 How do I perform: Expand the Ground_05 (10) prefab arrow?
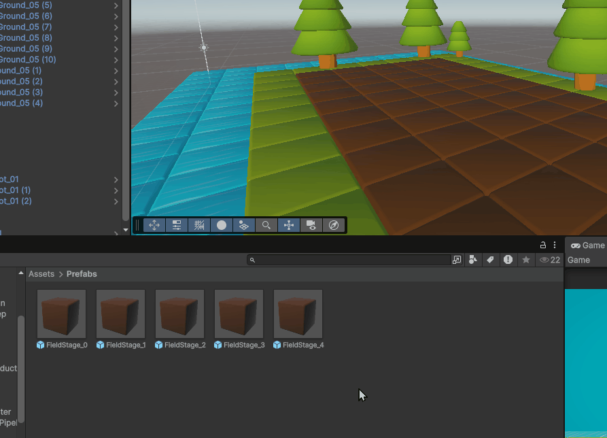point(116,60)
